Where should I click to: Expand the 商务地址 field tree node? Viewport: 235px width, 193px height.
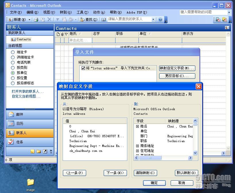click(x=137, y=146)
